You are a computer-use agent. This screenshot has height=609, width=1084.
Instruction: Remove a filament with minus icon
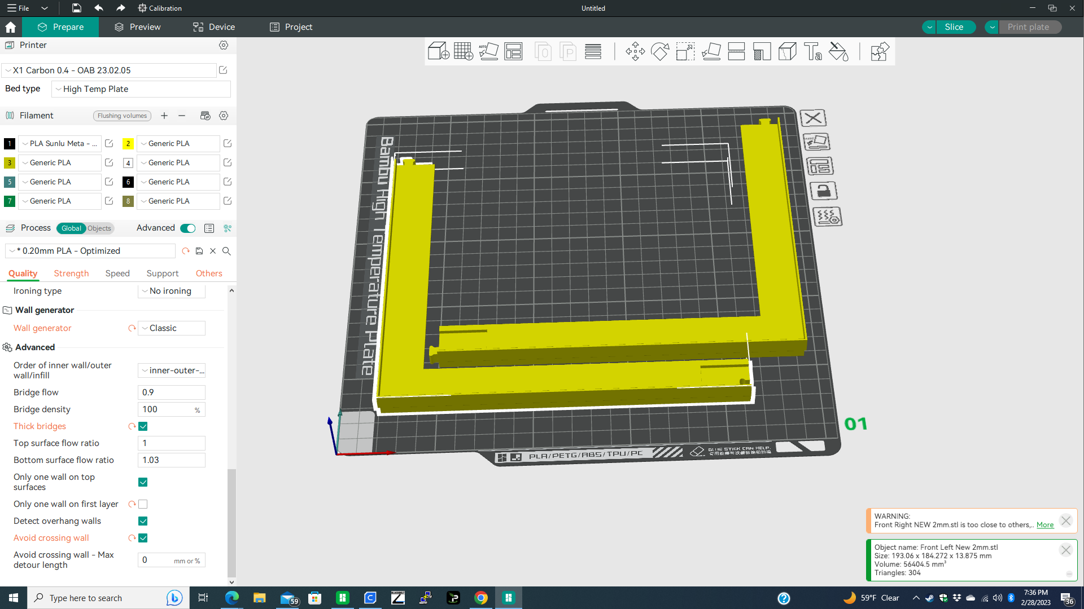182,116
